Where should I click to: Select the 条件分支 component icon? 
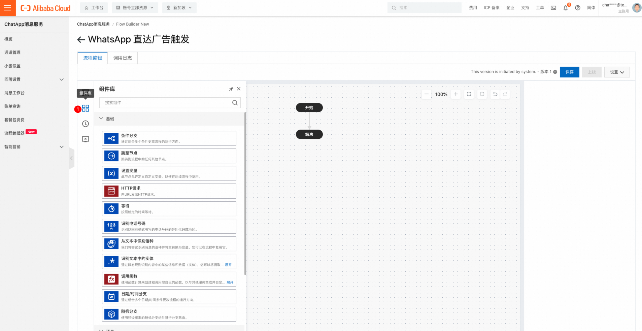[x=111, y=138]
